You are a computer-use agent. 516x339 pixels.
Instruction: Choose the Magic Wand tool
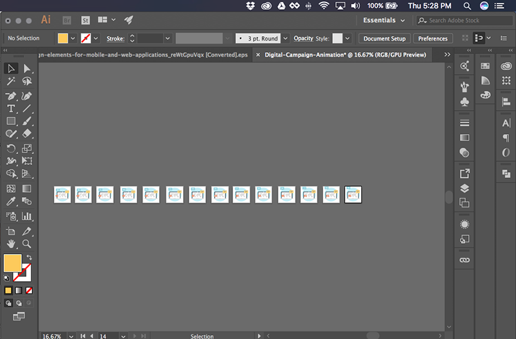pyautogui.click(x=11, y=81)
